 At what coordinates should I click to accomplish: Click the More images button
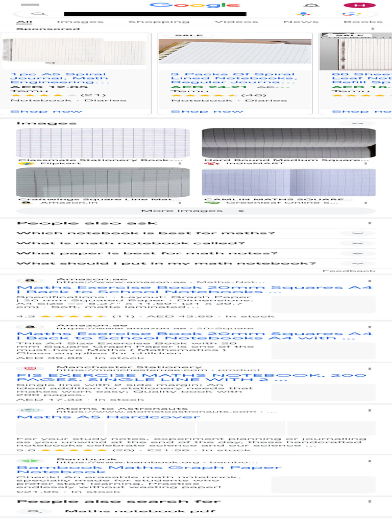coord(195,211)
